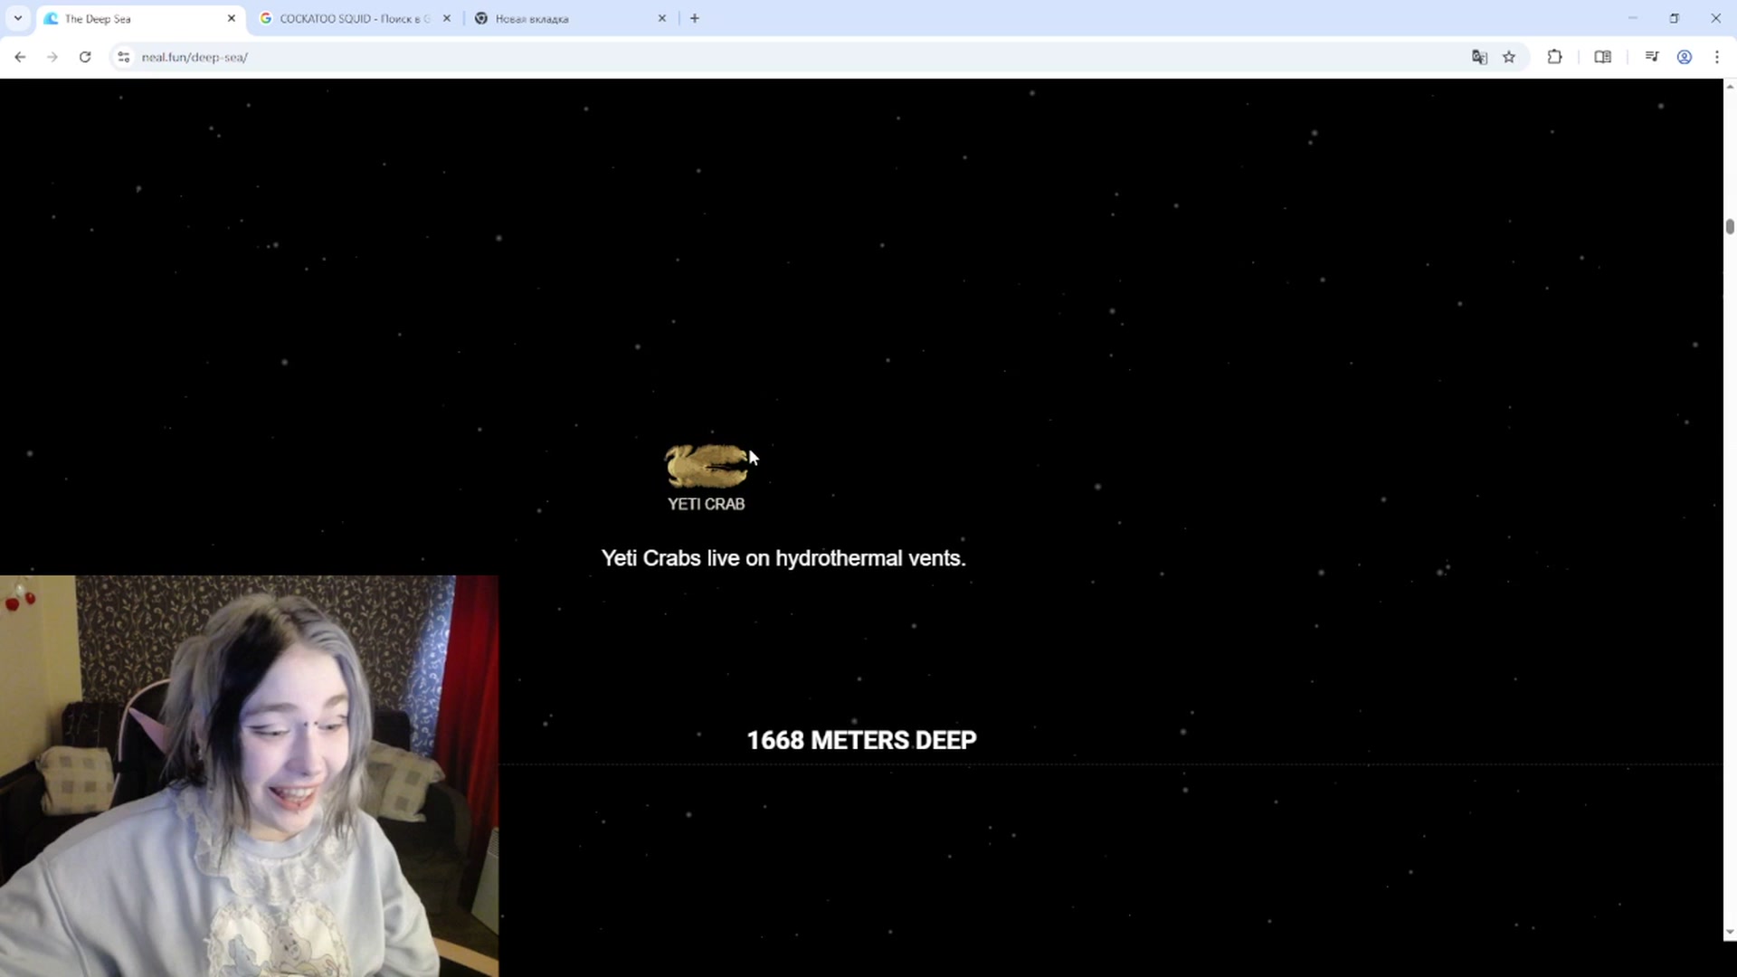Click the hydrothermal vents fact text

point(783,558)
